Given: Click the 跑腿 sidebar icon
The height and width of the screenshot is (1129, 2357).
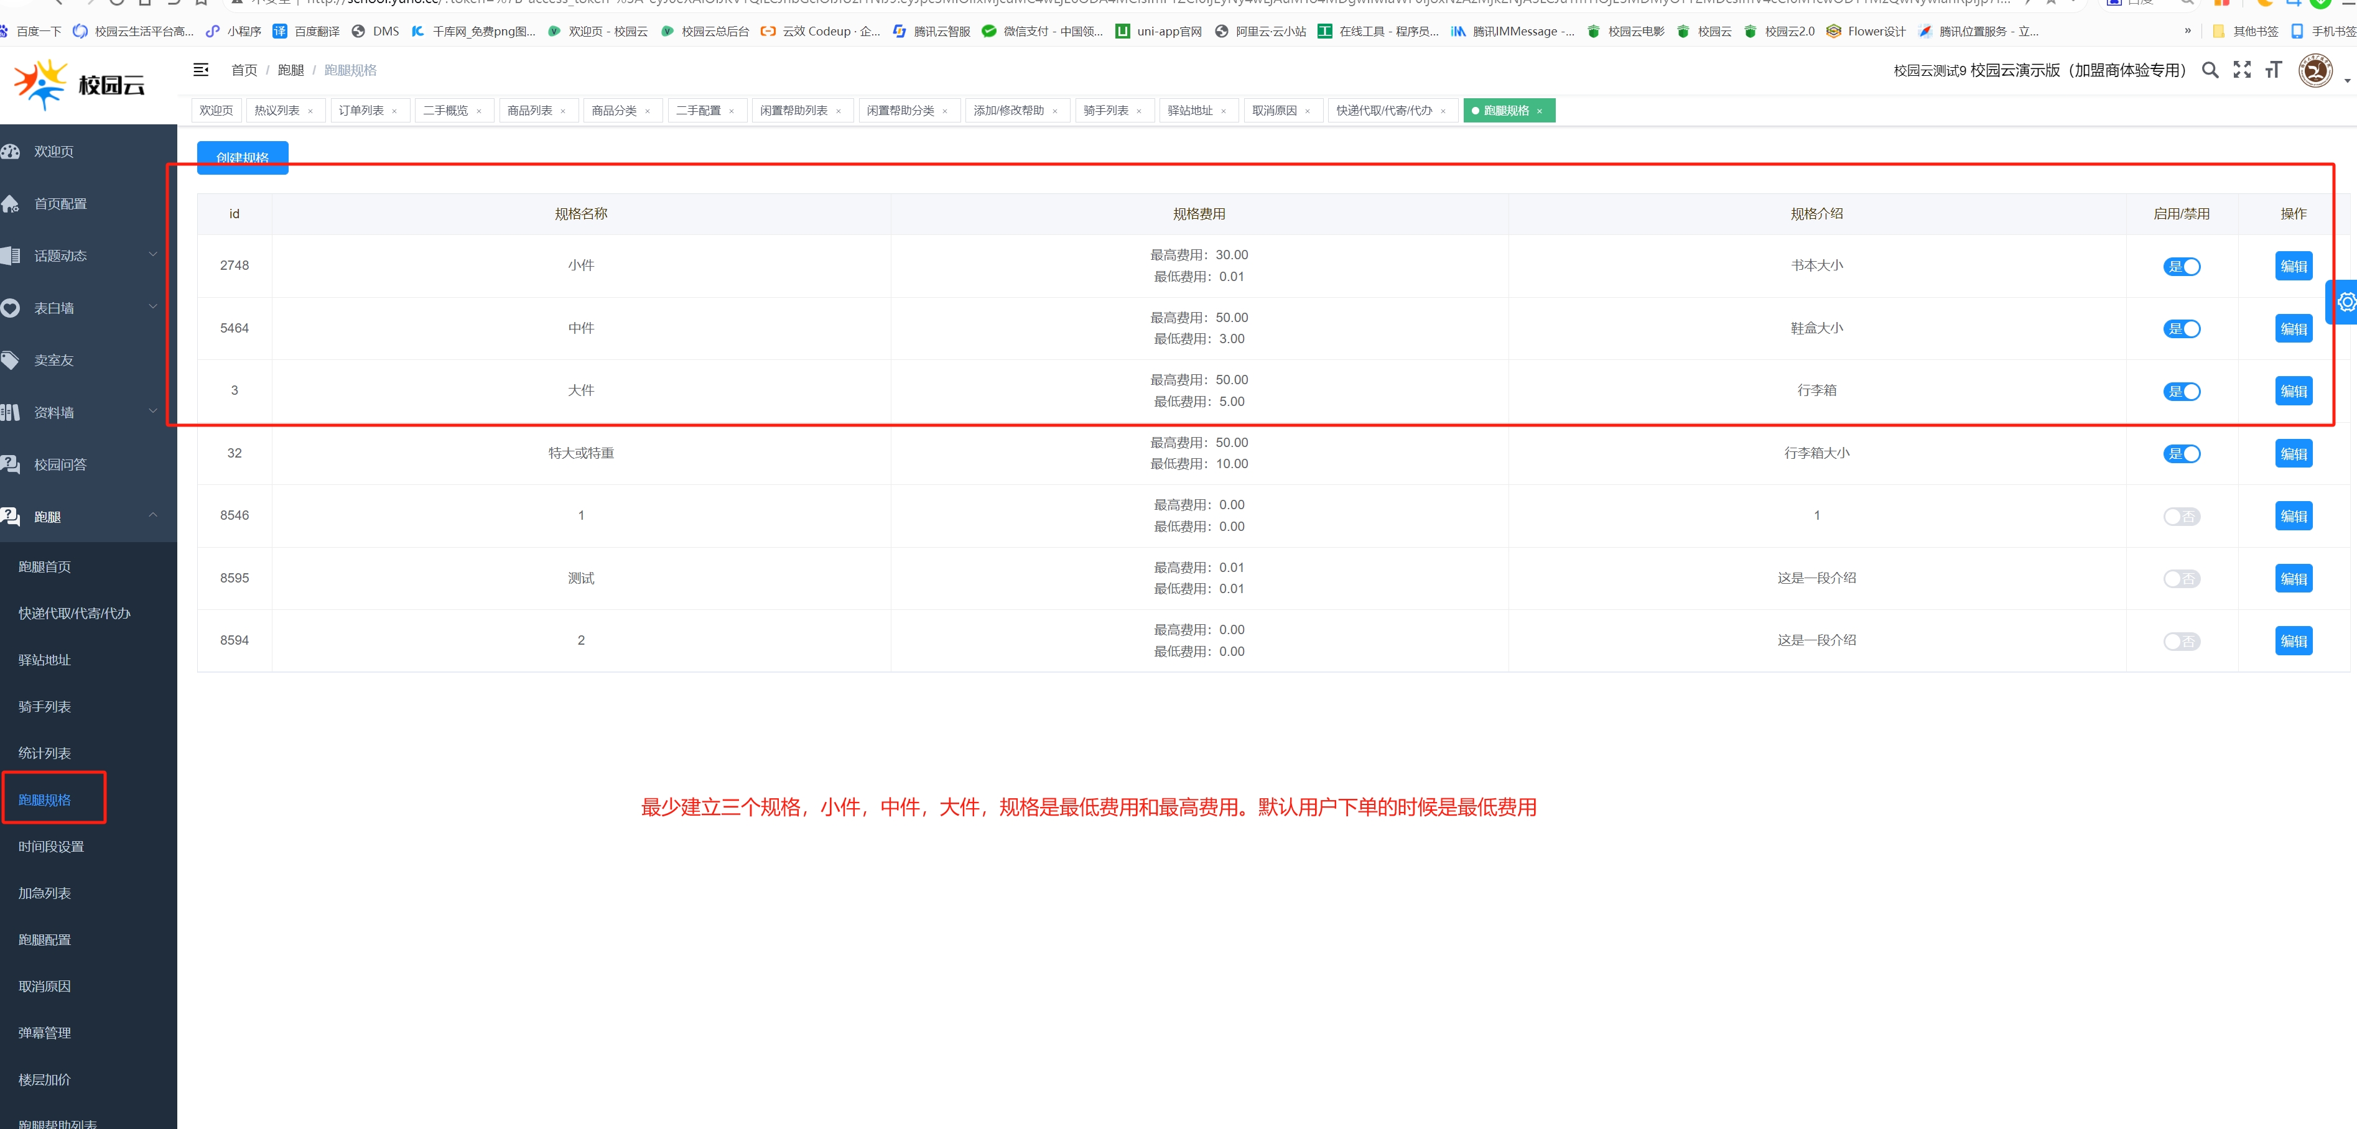Looking at the screenshot, I should (11, 517).
